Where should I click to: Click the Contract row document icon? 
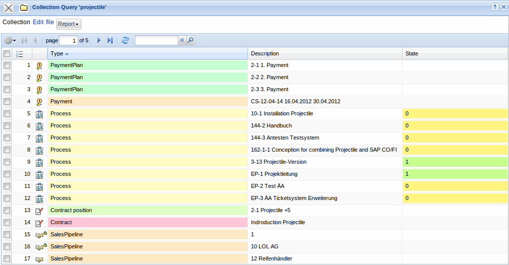39,222
